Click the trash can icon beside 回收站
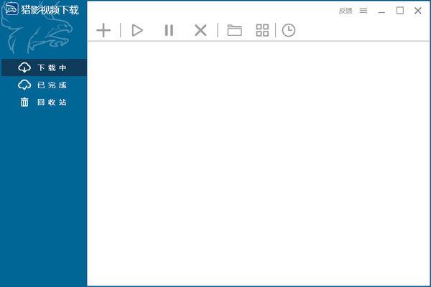The width and height of the screenshot is (431, 287). (x=24, y=102)
